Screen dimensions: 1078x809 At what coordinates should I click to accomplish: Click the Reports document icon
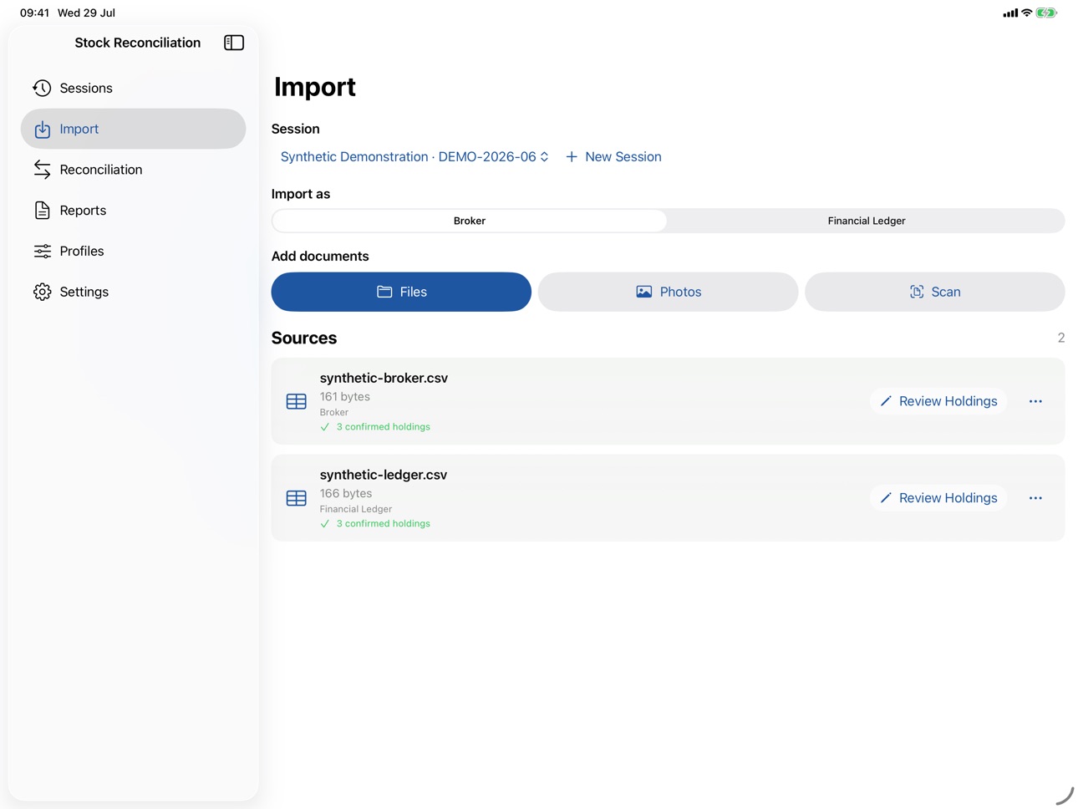42,210
